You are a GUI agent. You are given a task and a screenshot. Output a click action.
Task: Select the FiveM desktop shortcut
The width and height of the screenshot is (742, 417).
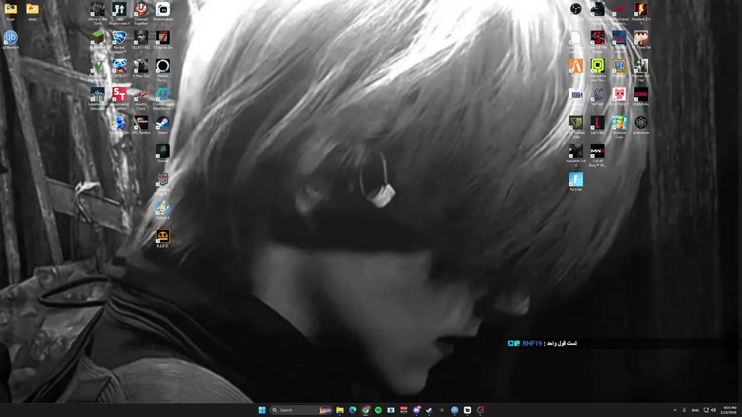pos(576,69)
